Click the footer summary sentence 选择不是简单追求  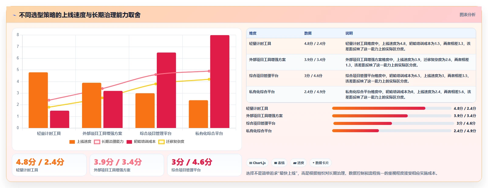coord(342,173)
